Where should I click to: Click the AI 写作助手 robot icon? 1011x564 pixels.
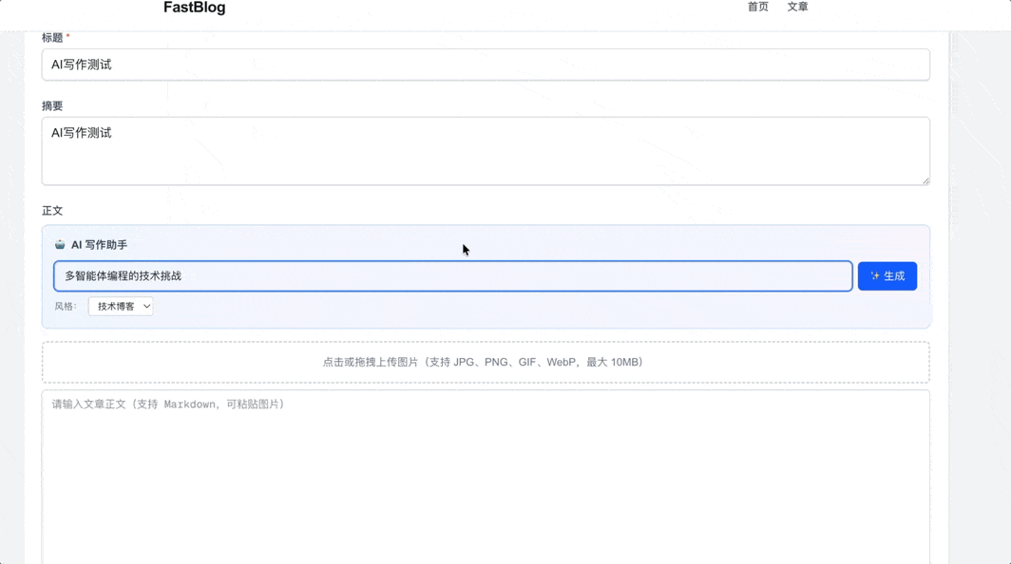[60, 244]
